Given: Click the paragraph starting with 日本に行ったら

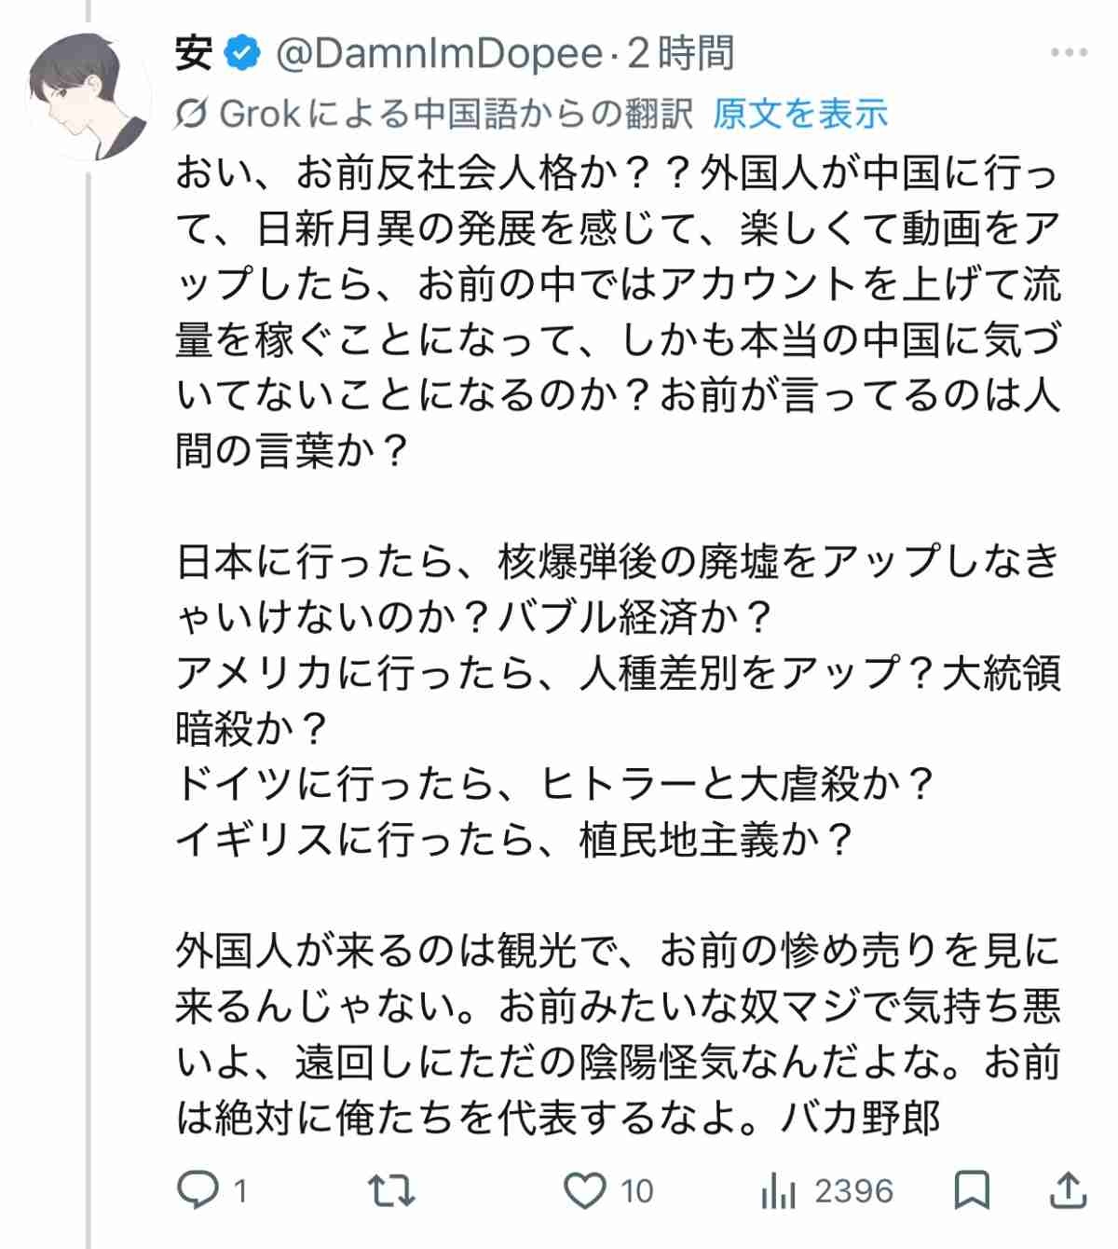Looking at the screenshot, I should (x=617, y=587).
